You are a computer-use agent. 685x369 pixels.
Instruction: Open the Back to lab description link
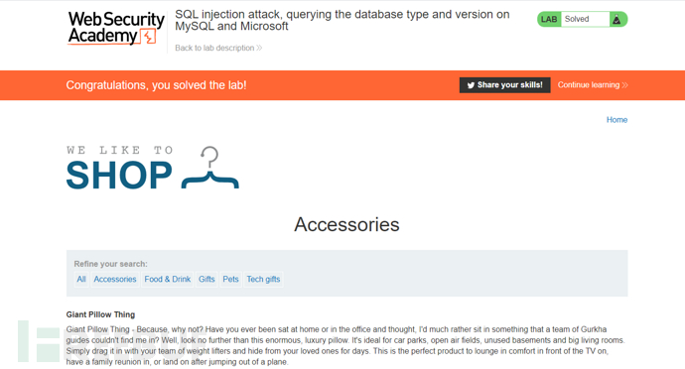(218, 48)
